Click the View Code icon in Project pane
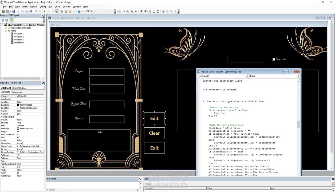This screenshot has height=192, width=335. click(x=3, y=20)
